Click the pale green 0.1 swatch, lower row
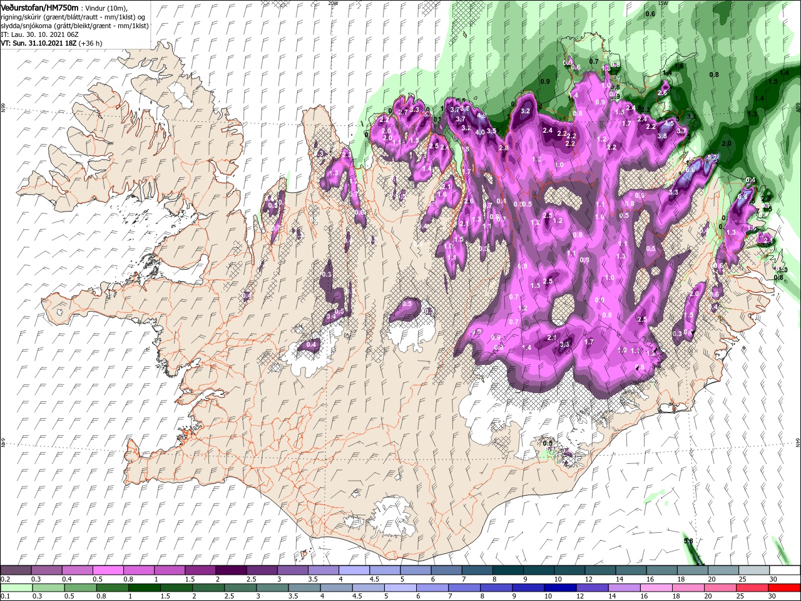Image resolution: width=801 pixels, height=601 pixels. (x=16, y=587)
